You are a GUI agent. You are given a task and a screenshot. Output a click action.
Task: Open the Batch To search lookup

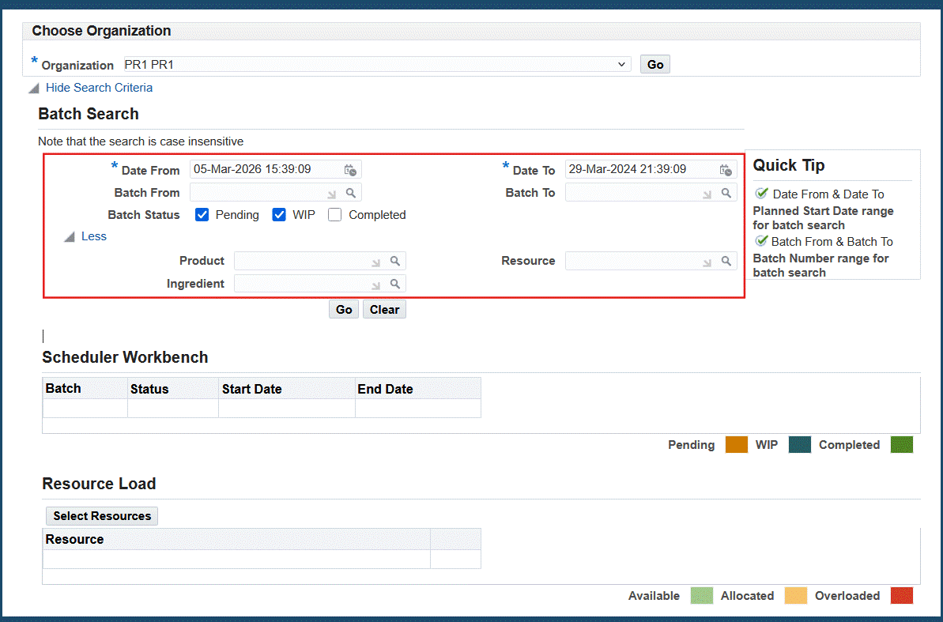[726, 193]
